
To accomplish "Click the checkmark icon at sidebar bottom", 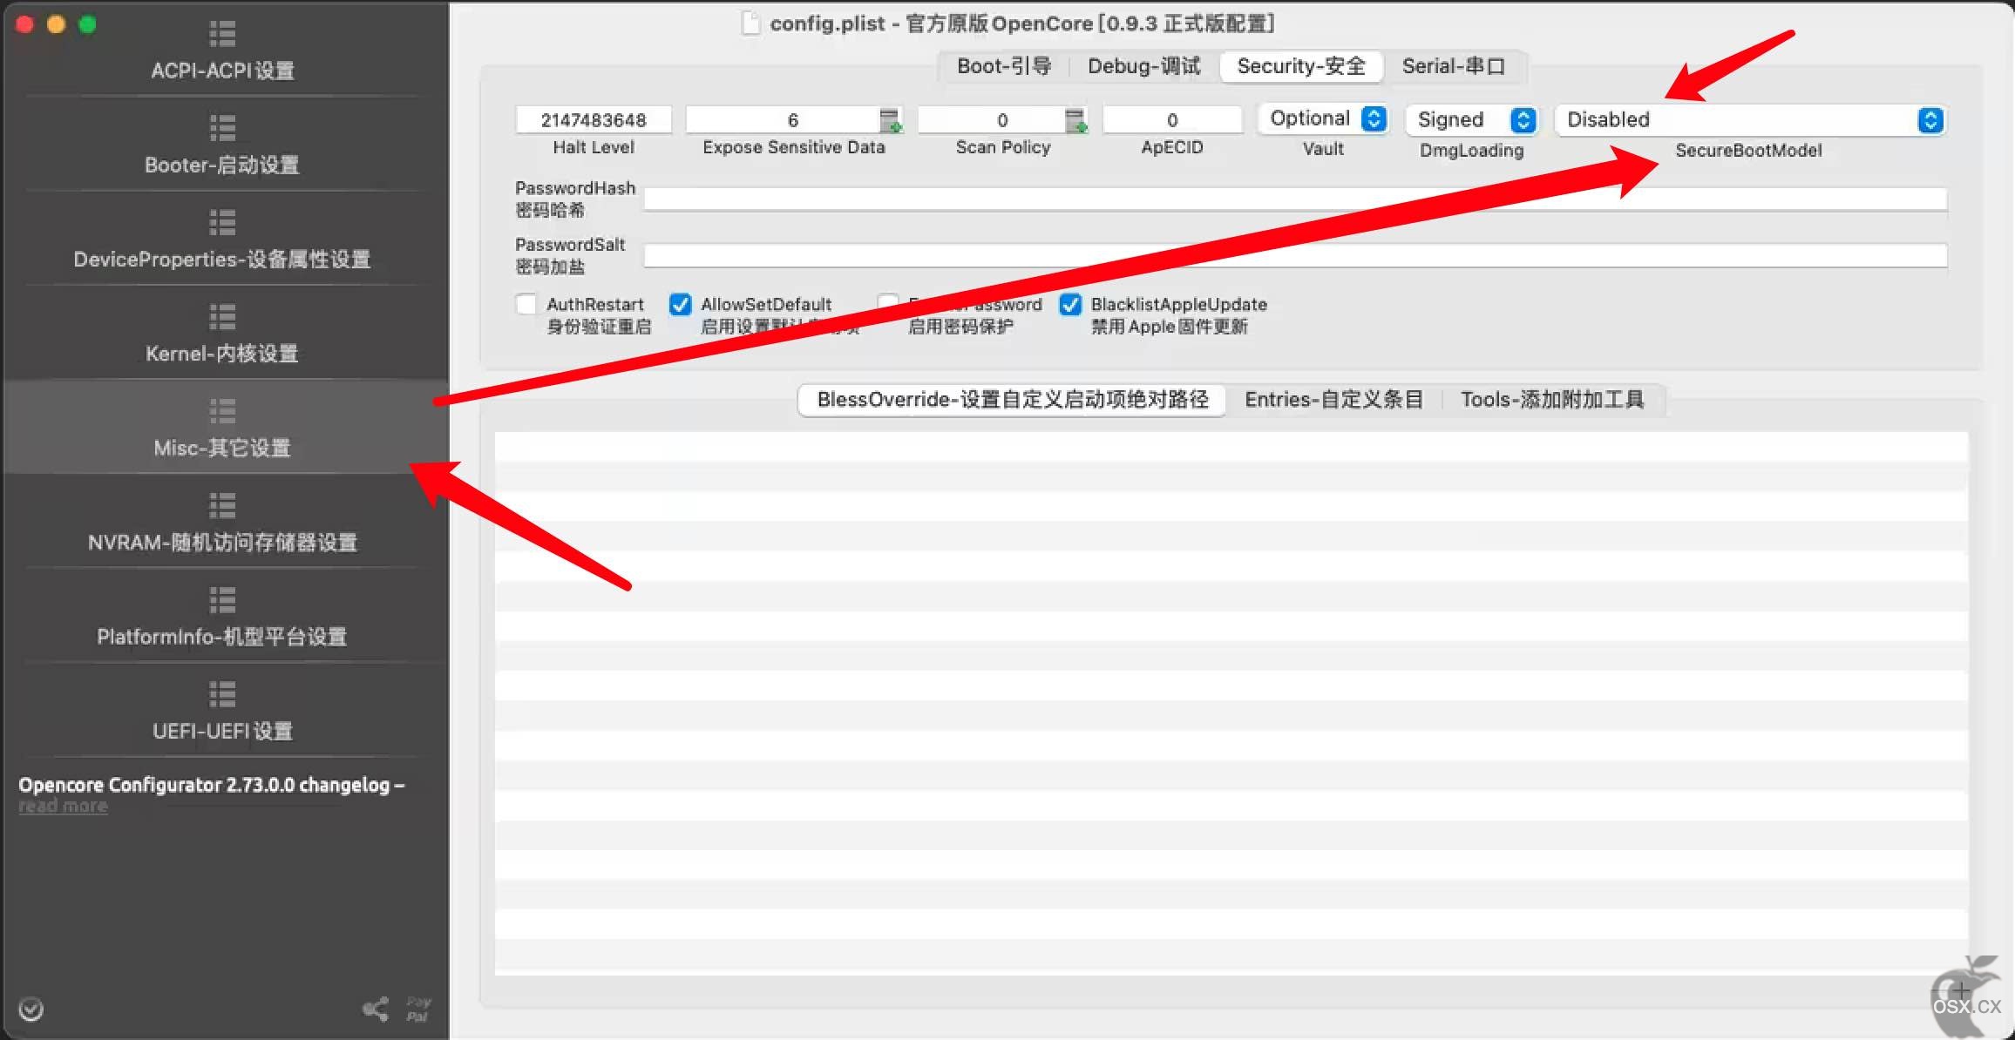I will (x=31, y=1010).
